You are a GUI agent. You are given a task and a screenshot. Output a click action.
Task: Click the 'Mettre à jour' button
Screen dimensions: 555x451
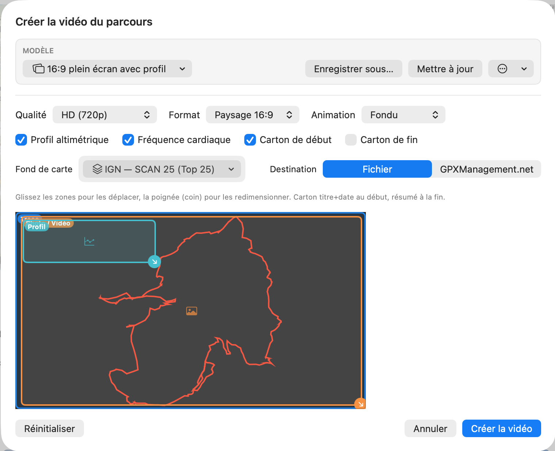click(445, 69)
